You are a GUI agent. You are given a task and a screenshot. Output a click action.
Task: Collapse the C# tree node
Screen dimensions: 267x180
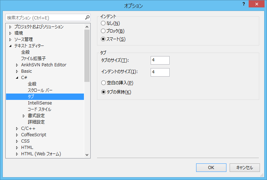point(17,78)
